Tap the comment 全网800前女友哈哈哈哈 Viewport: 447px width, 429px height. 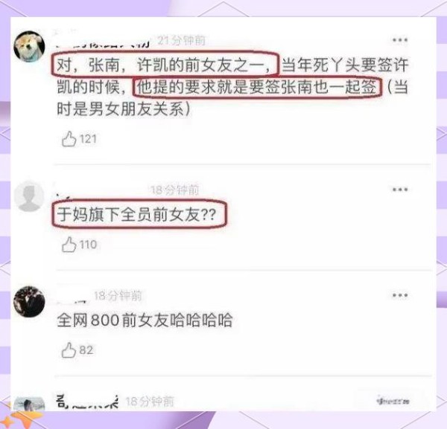(x=145, y=320)
